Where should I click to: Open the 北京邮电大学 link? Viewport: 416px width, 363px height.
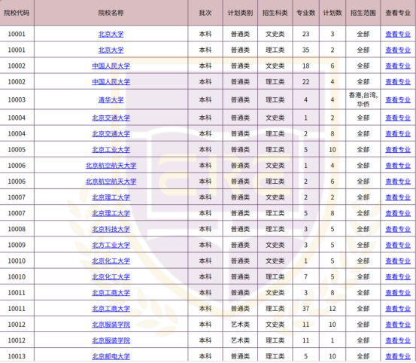(111, 356)
